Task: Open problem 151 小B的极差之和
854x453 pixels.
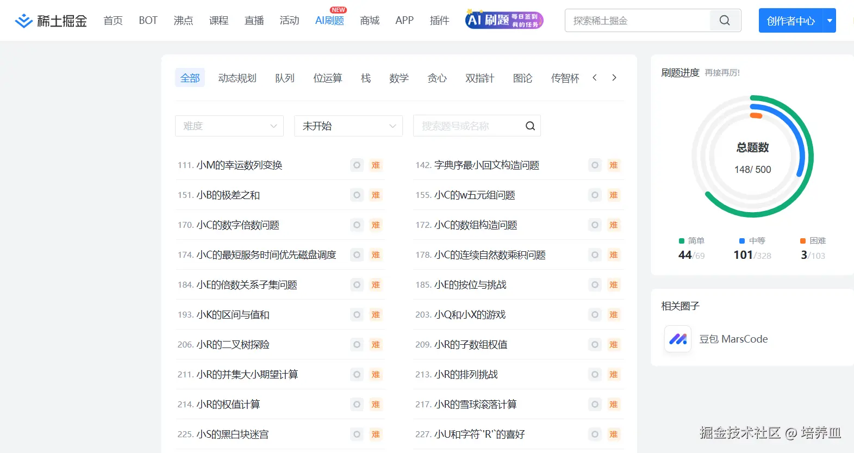Action: pos(228,195)
